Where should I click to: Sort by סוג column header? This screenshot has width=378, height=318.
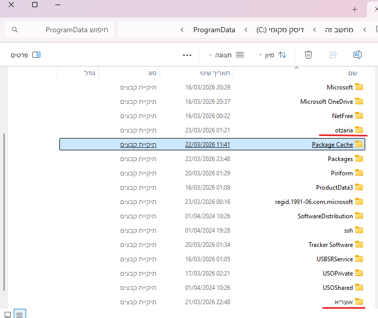[x=152, y=73]
